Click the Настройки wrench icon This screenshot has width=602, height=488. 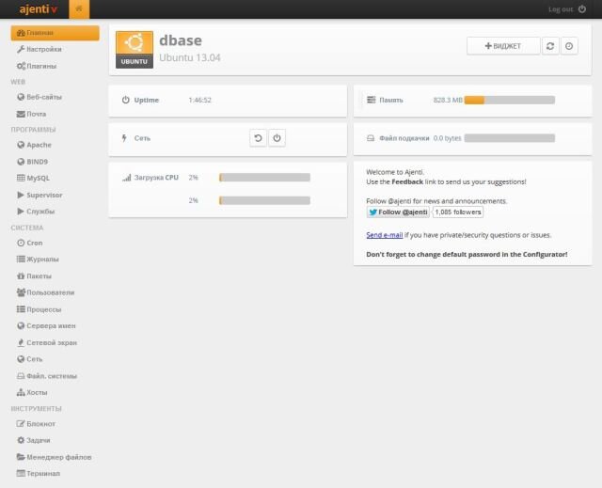tap(21, 49)
